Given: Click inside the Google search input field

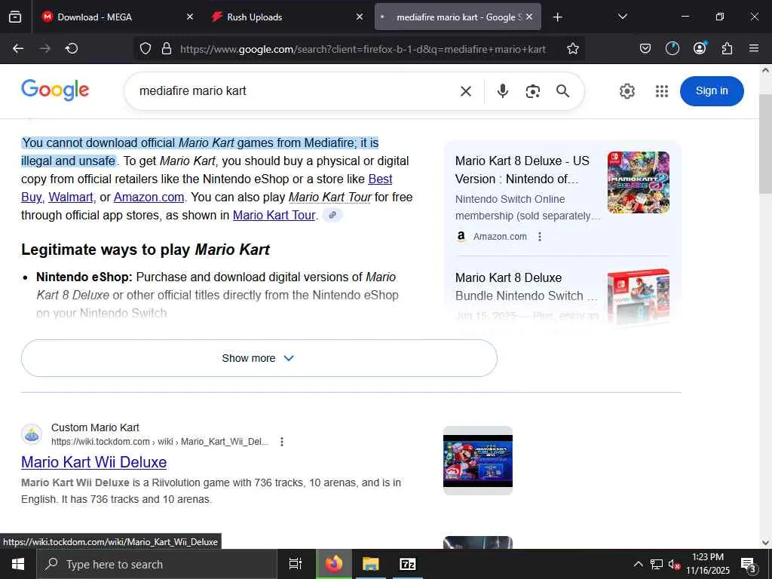Looking at the screenshot, I should 296,91.
